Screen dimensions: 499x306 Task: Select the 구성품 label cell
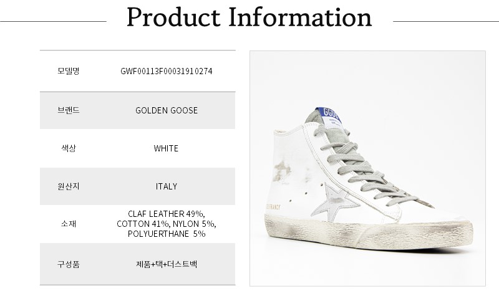click(68, 264)
